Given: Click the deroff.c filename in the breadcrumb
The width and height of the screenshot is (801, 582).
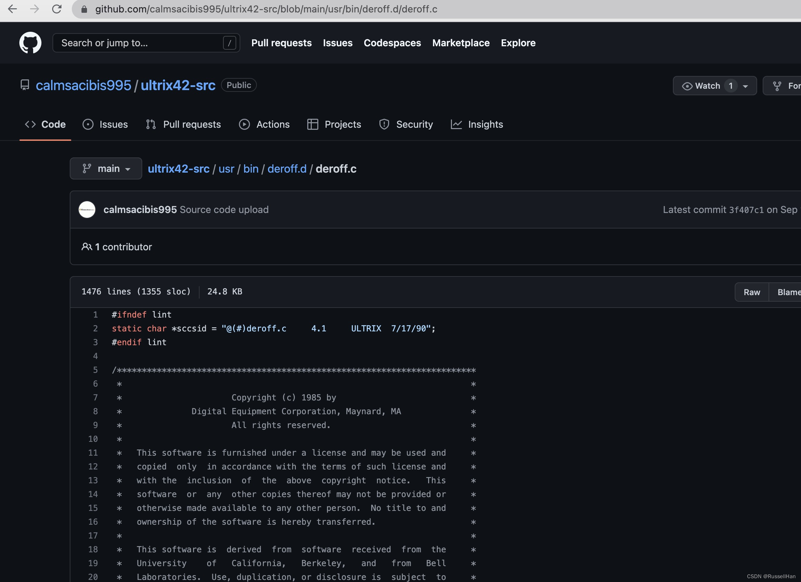Looking at the screenshot, I should [x=336, y=169].
